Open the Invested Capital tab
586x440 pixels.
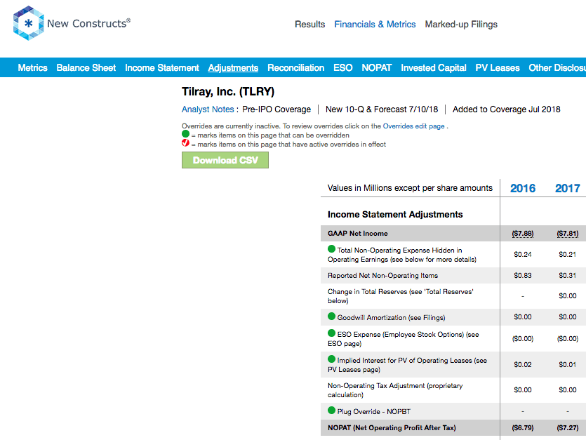click(434, 67)
